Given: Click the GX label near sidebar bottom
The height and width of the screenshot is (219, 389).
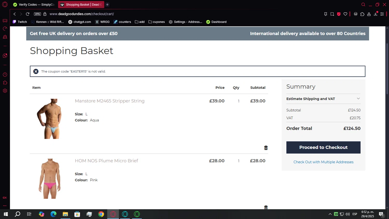Looking at the screenshot, I should 5,198.
